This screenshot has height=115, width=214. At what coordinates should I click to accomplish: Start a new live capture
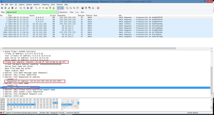9,8
